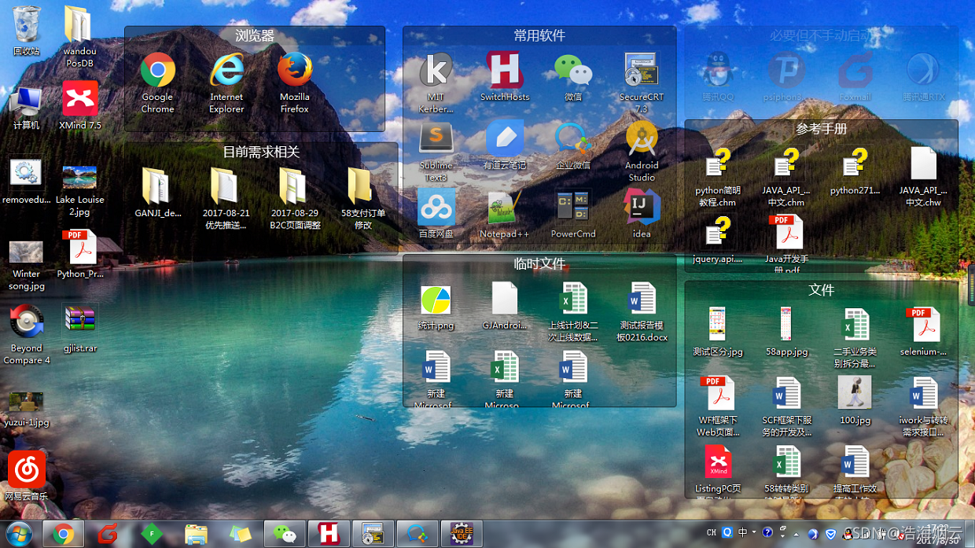This screenshot has height=548, width=975.
Task: Launch the 腾讯通RTX shortcut
Action: (924, 71)
